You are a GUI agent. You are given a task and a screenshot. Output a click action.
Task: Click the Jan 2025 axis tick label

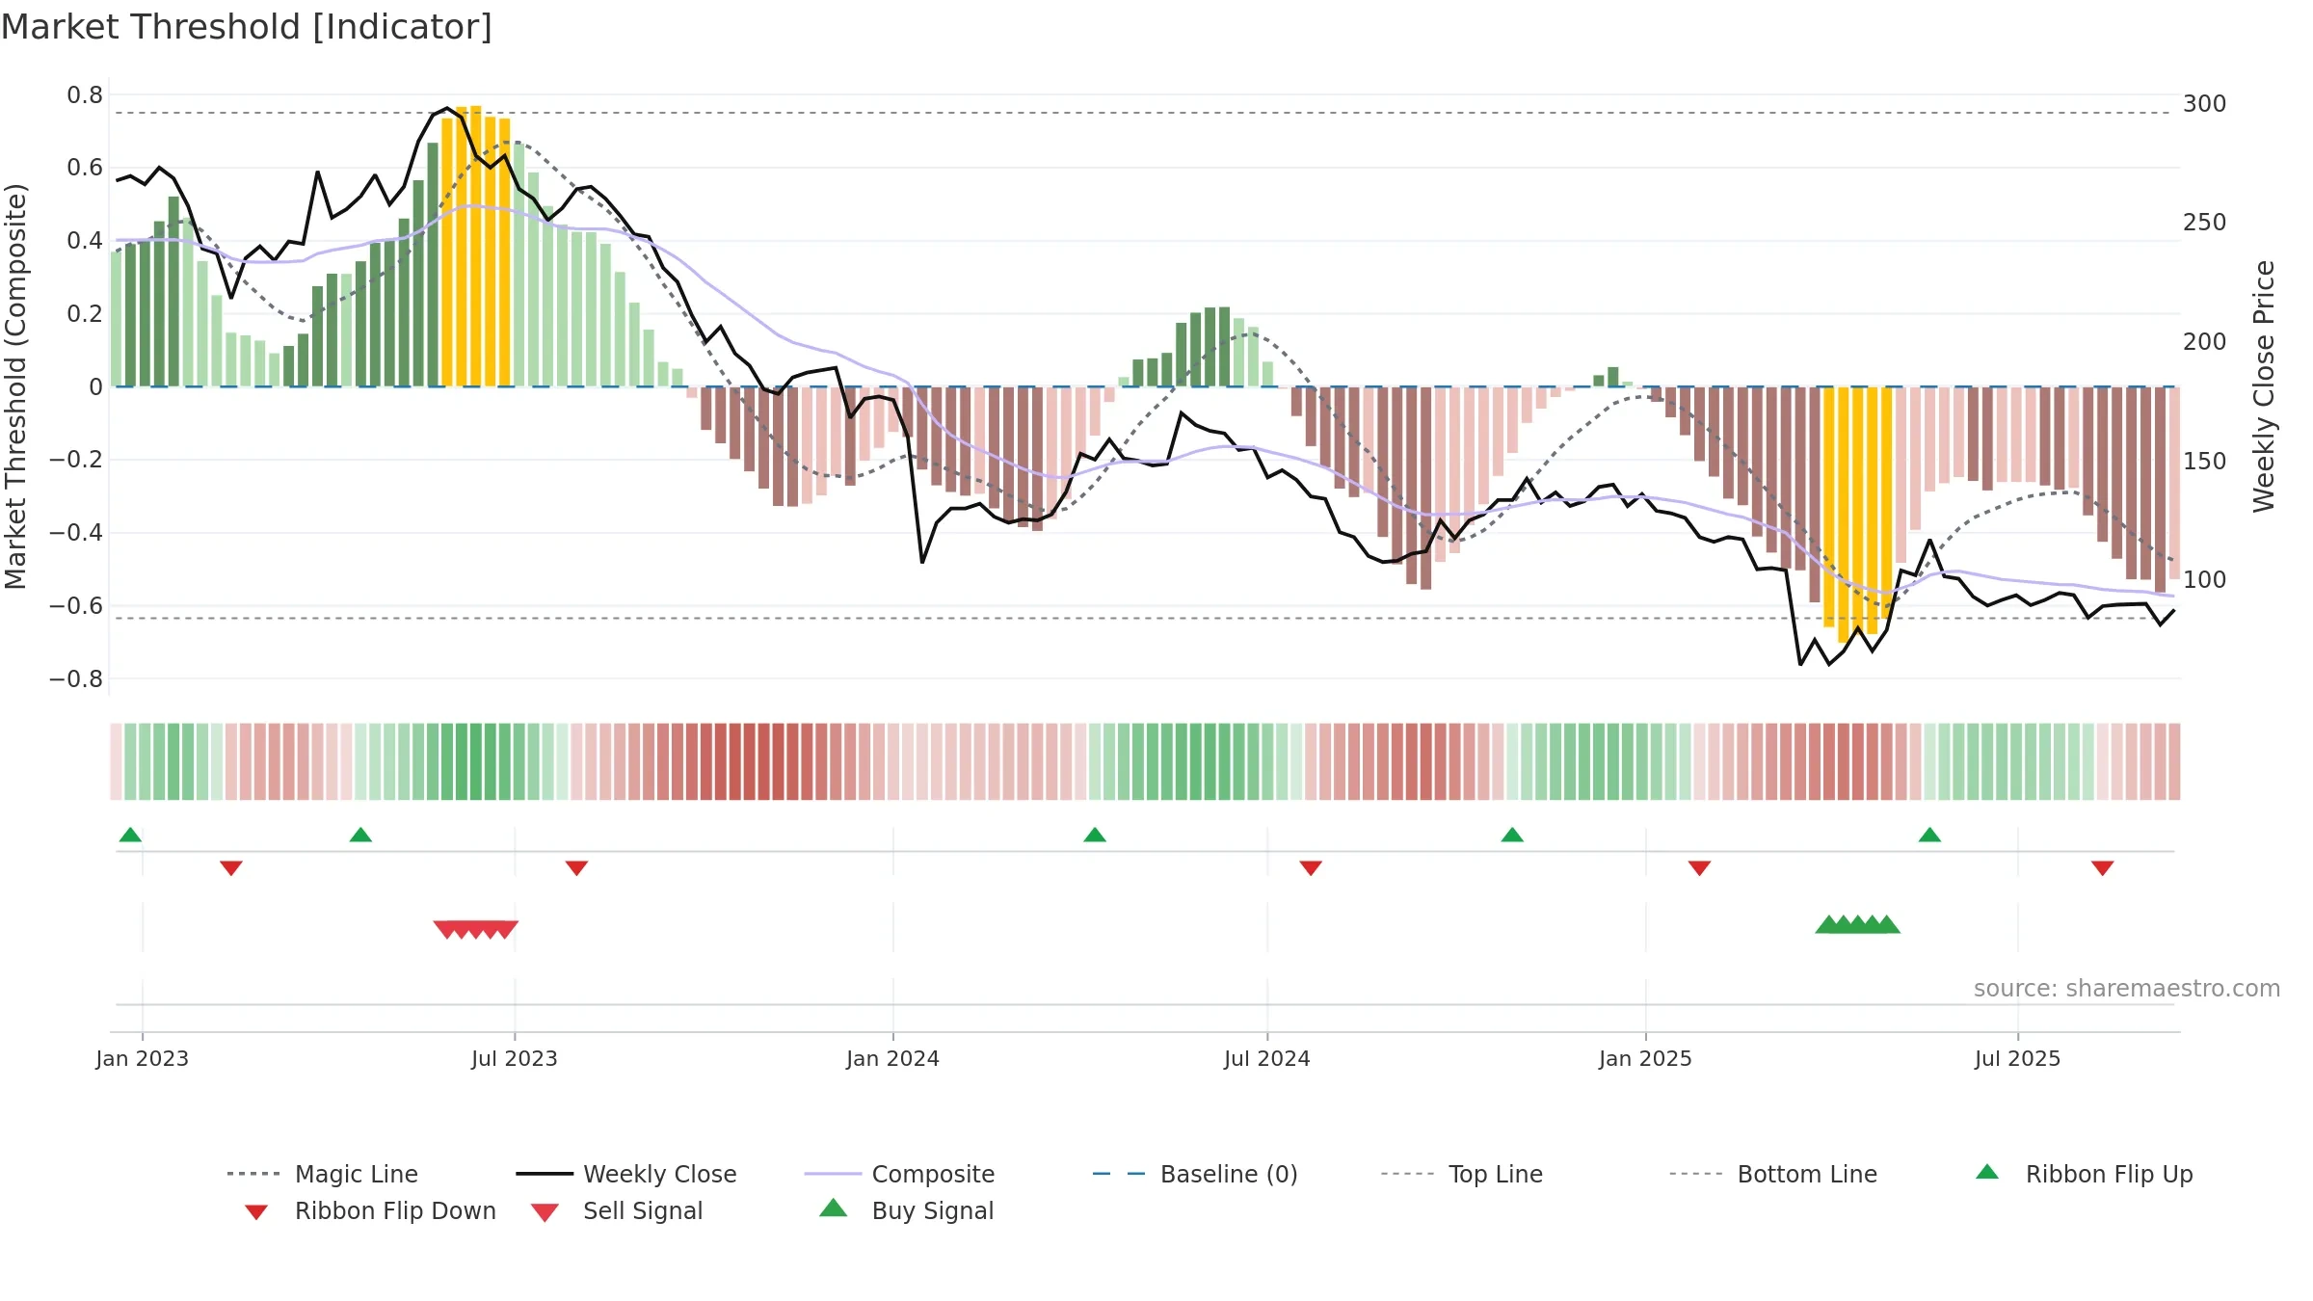1646,1058
